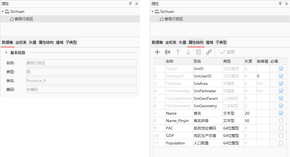Click the link icon in field toolbar
Screen dimensions: 290x157
click(209, 52)
